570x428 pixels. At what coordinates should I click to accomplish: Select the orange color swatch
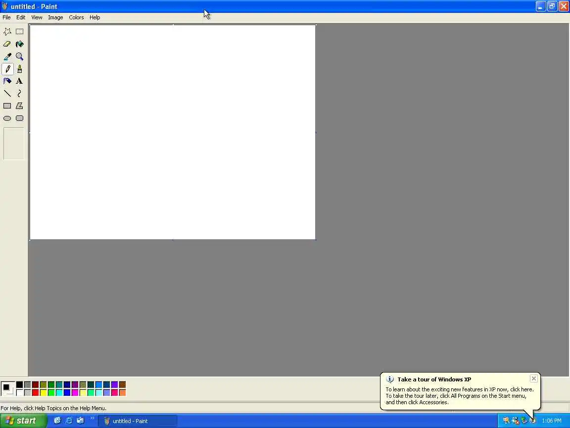click(123, 393)
